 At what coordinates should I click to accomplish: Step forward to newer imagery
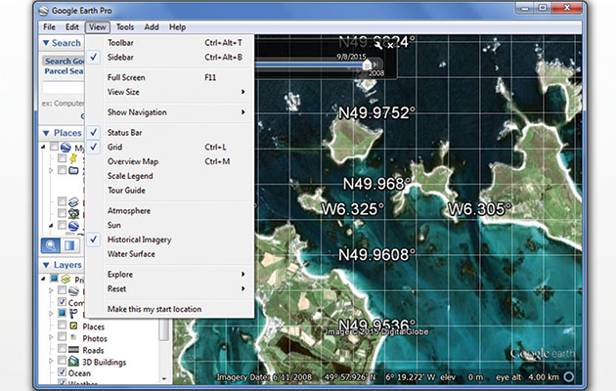pos(376,64)
